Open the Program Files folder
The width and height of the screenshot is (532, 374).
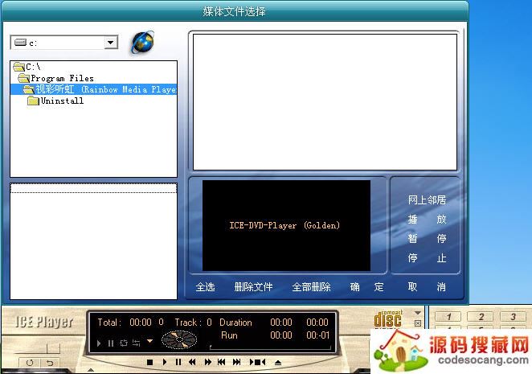[56, 78]
